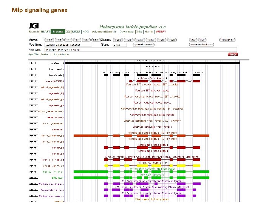The width and height of the screenshot is (272, 204).
Task: Open the BLAST tab
Action: point(45,32)
